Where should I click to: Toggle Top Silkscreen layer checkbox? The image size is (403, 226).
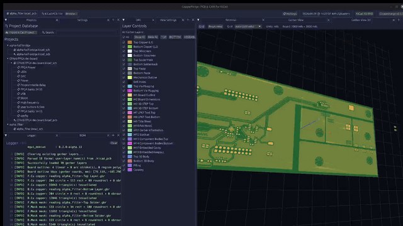(x=124, y=51)
